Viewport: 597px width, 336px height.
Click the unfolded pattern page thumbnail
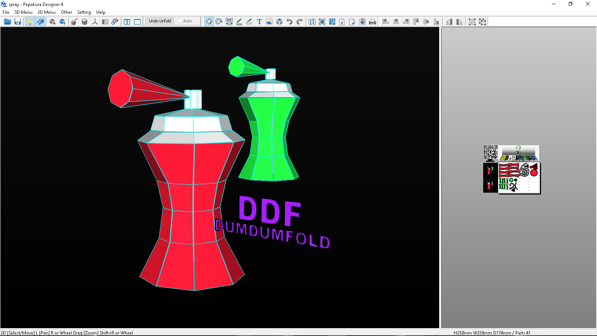coord(519,178)
